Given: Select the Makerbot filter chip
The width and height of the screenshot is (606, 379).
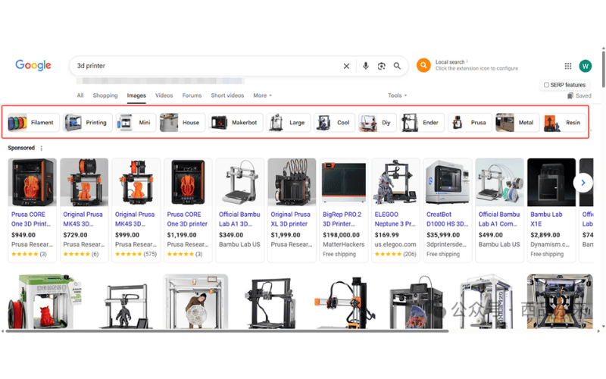Looking at the screenshot, I should [236, 123].
